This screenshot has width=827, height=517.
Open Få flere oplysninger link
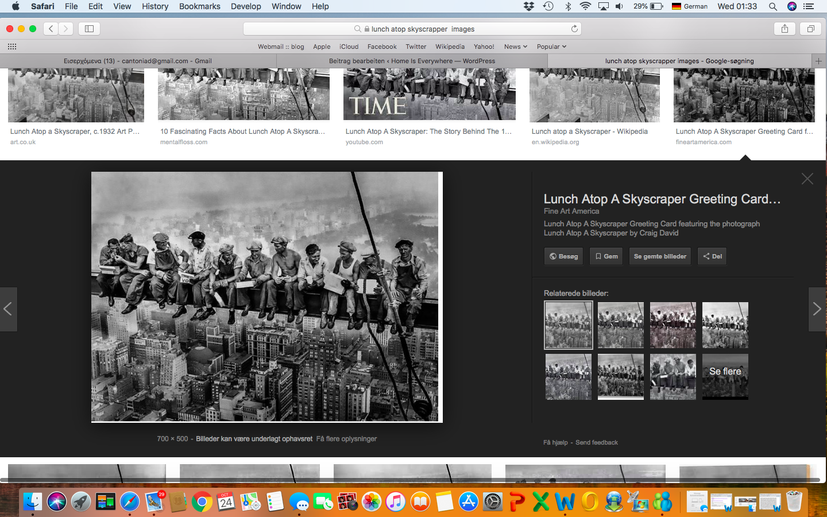pyautogui.click(x=346, y=439)
